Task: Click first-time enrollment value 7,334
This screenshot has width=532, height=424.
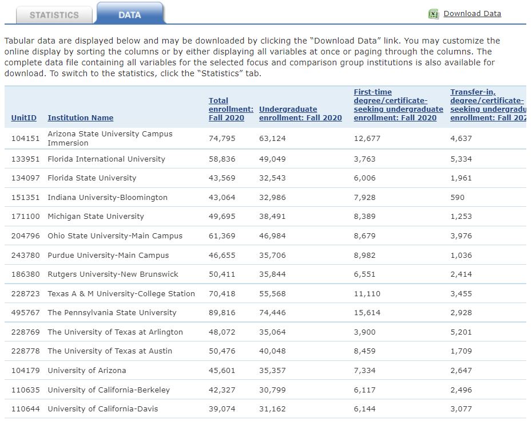Action: pyautogui.click(x=365, y=370)
